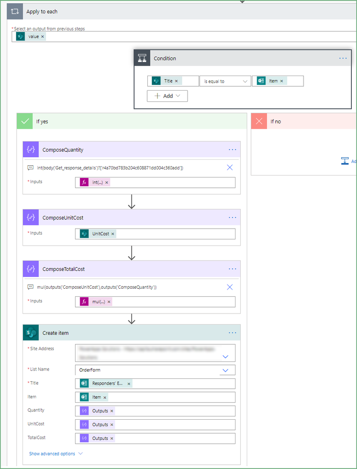Collapse the ComposeQuantity card header

pyautogui.click(x=131, y=150)
